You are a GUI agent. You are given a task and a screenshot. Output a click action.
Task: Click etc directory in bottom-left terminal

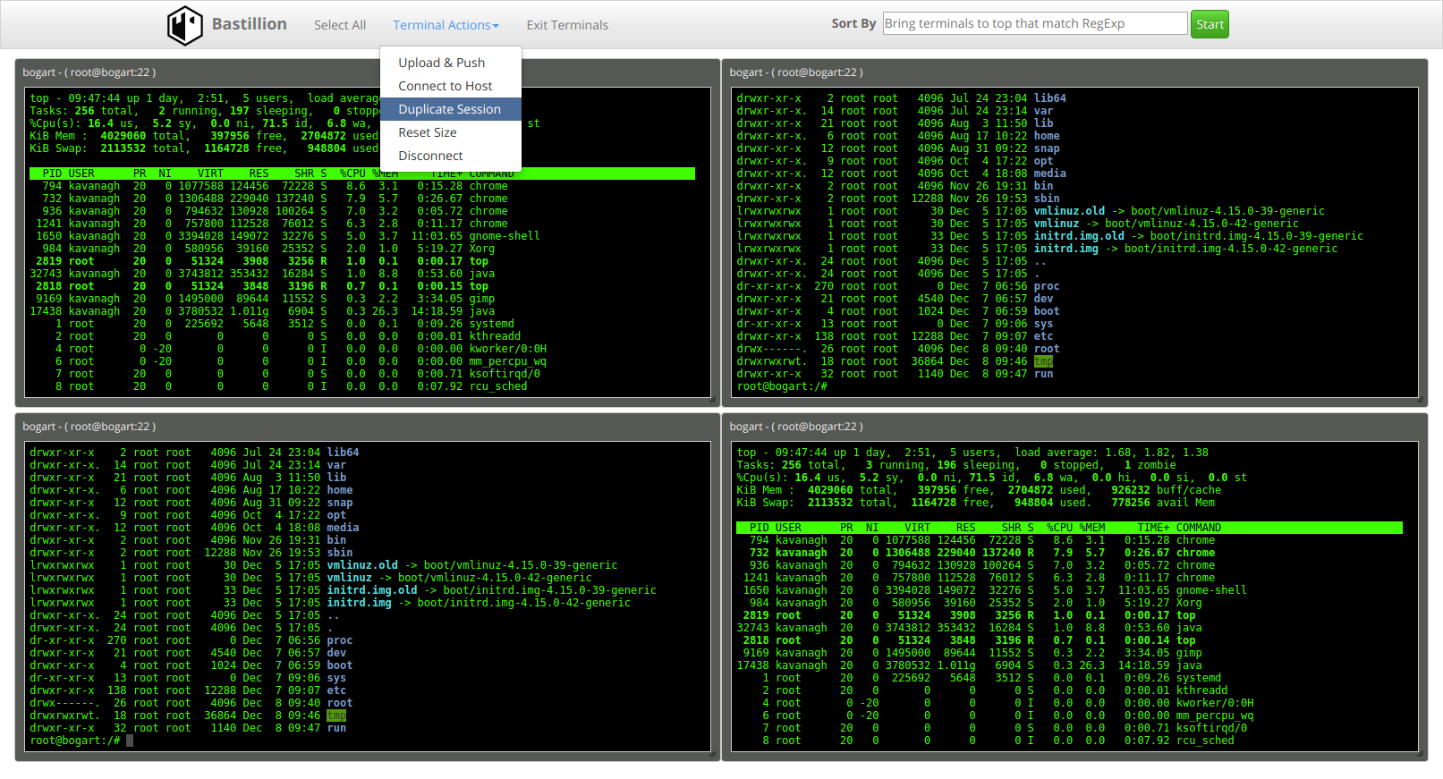pyautogui.click(x=336, y=690)
